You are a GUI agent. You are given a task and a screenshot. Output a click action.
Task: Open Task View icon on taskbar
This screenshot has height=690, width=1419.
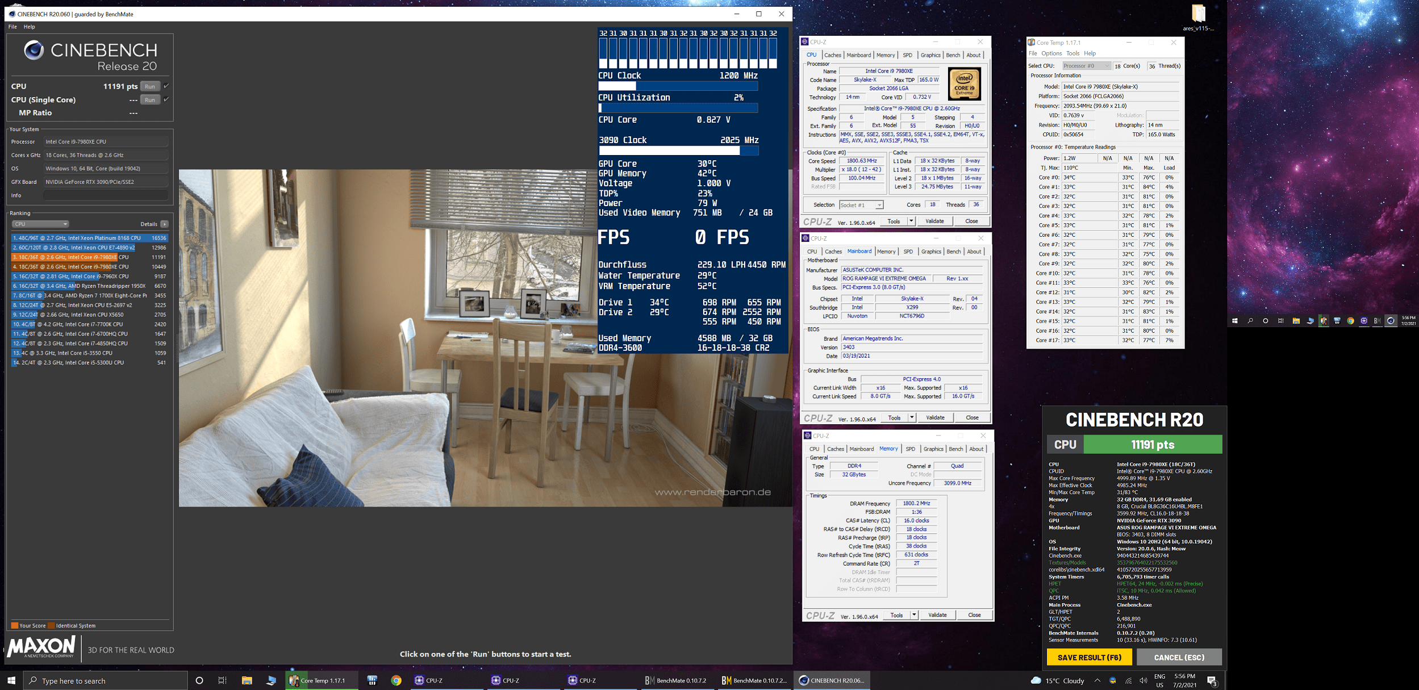223,680
